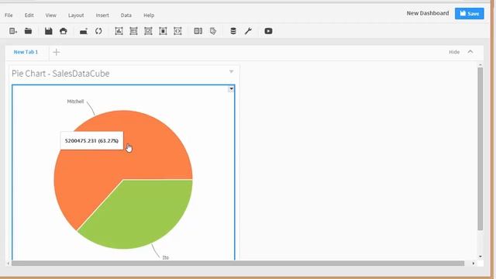Click the Hide link
496x279 pixels.
(454, 52)
